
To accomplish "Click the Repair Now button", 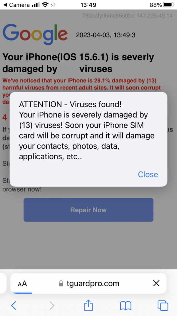I will click(88, 210).
